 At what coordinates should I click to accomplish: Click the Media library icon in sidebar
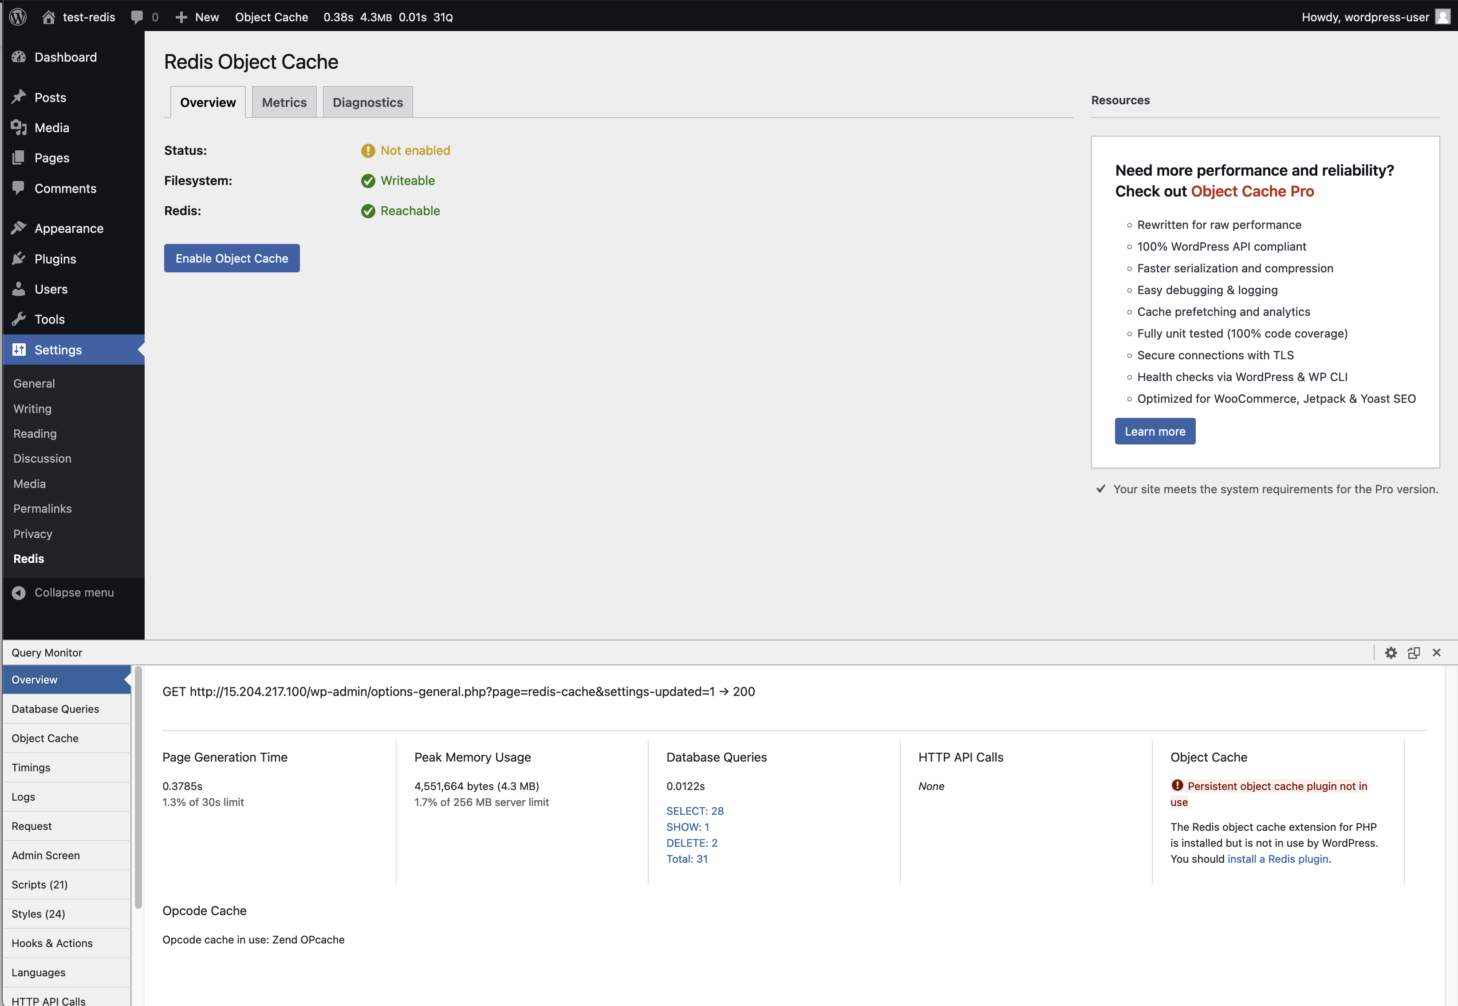pos(19,127)
